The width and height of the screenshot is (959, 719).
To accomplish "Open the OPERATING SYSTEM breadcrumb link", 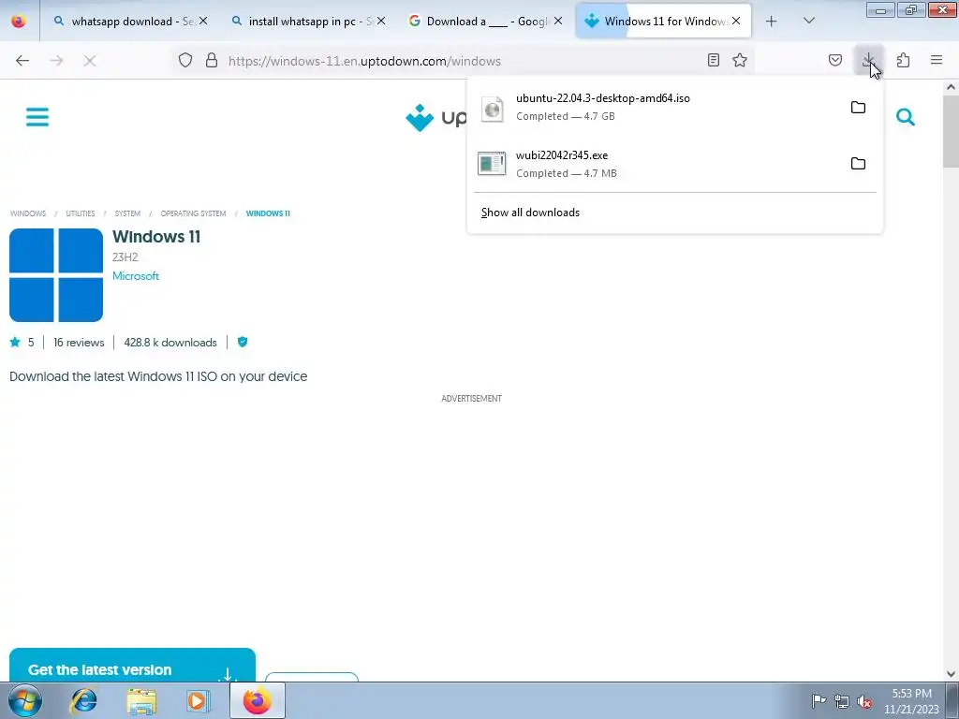I will (193, 213).
